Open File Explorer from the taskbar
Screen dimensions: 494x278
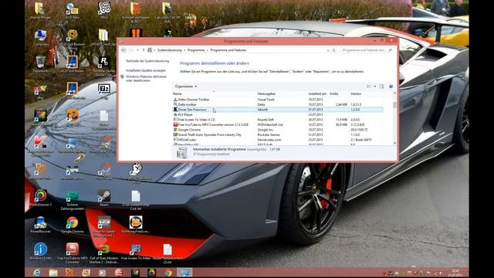[x=53, y=273]
